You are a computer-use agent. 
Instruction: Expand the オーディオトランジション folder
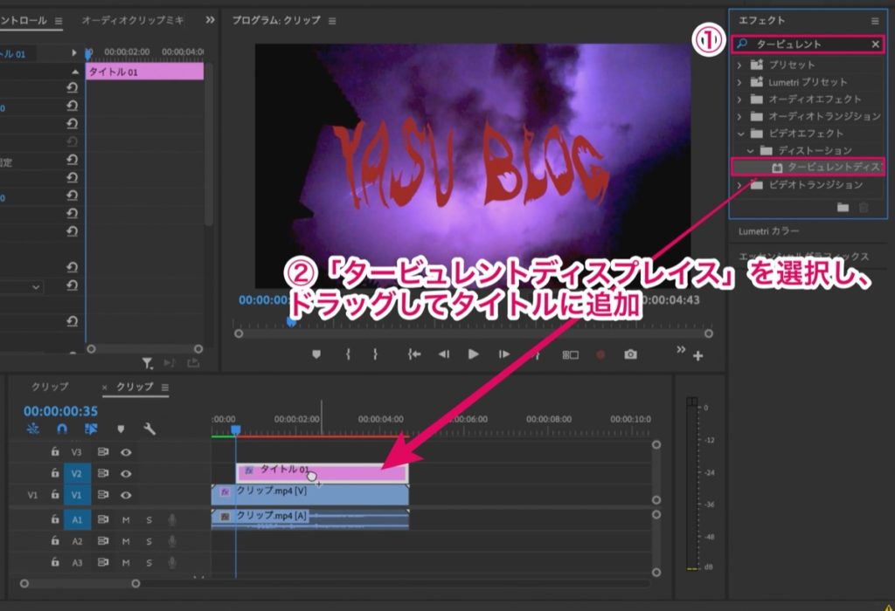click(x=739, y=116)
